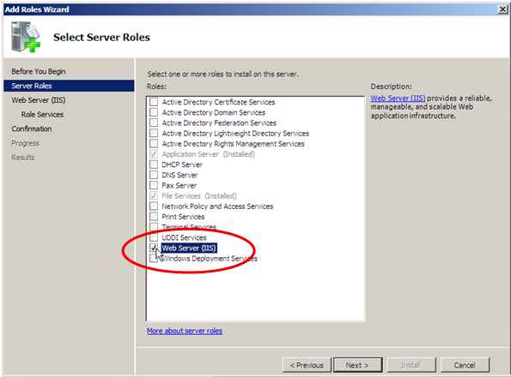
Task: Click the server roles wizard icon
Action: pos(26,37)
